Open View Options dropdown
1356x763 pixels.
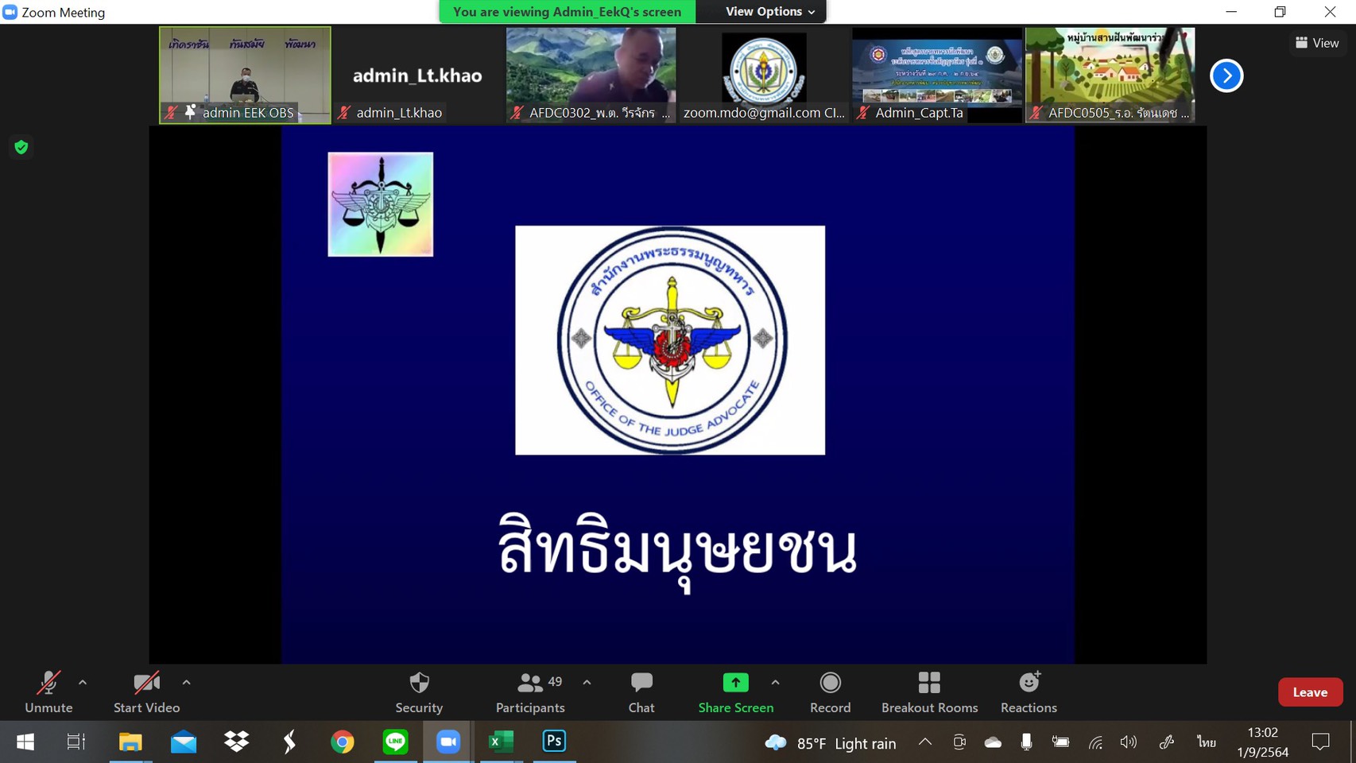[x=769, y=11]
